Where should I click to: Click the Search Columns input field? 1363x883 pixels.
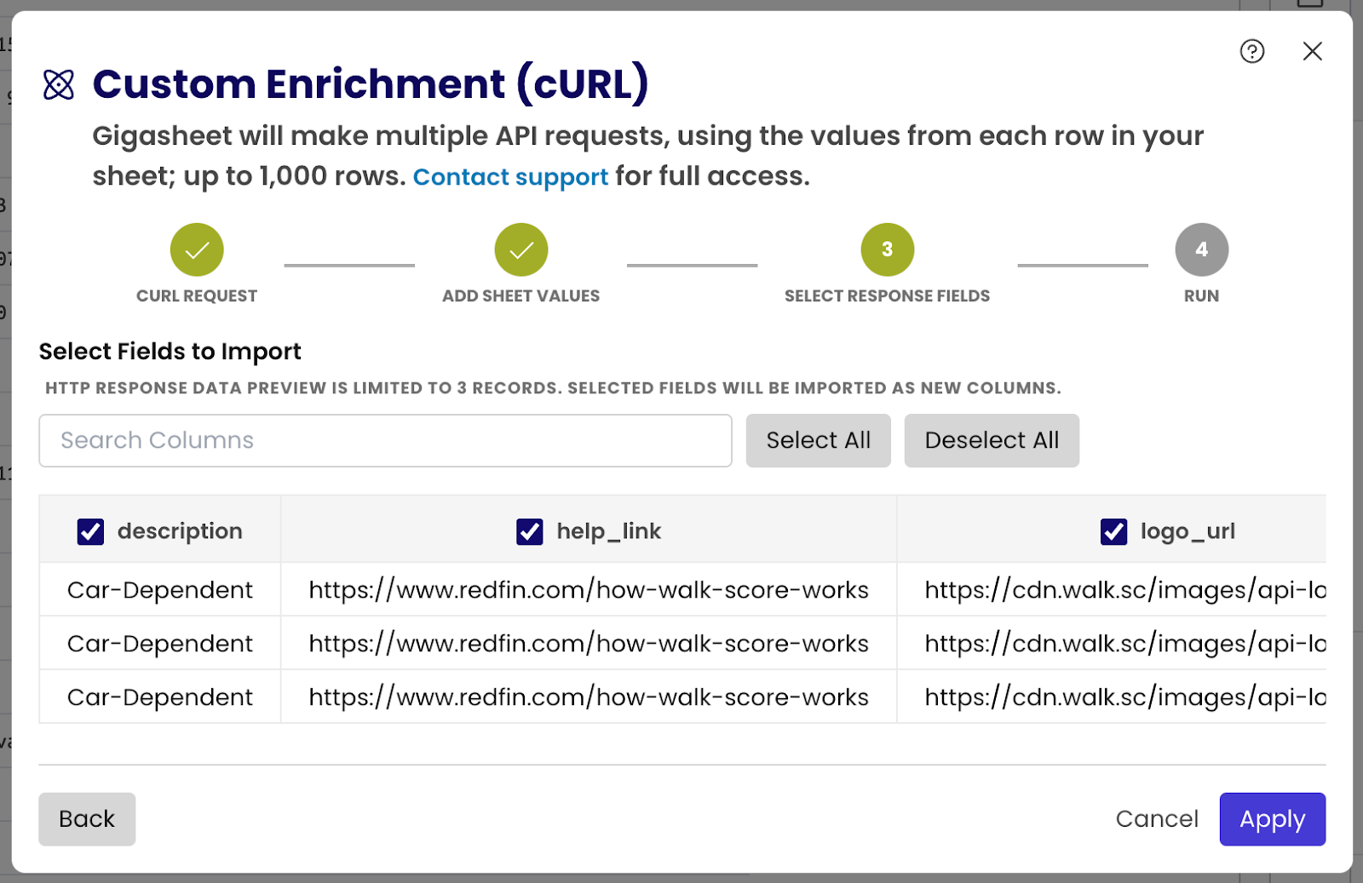384,440
